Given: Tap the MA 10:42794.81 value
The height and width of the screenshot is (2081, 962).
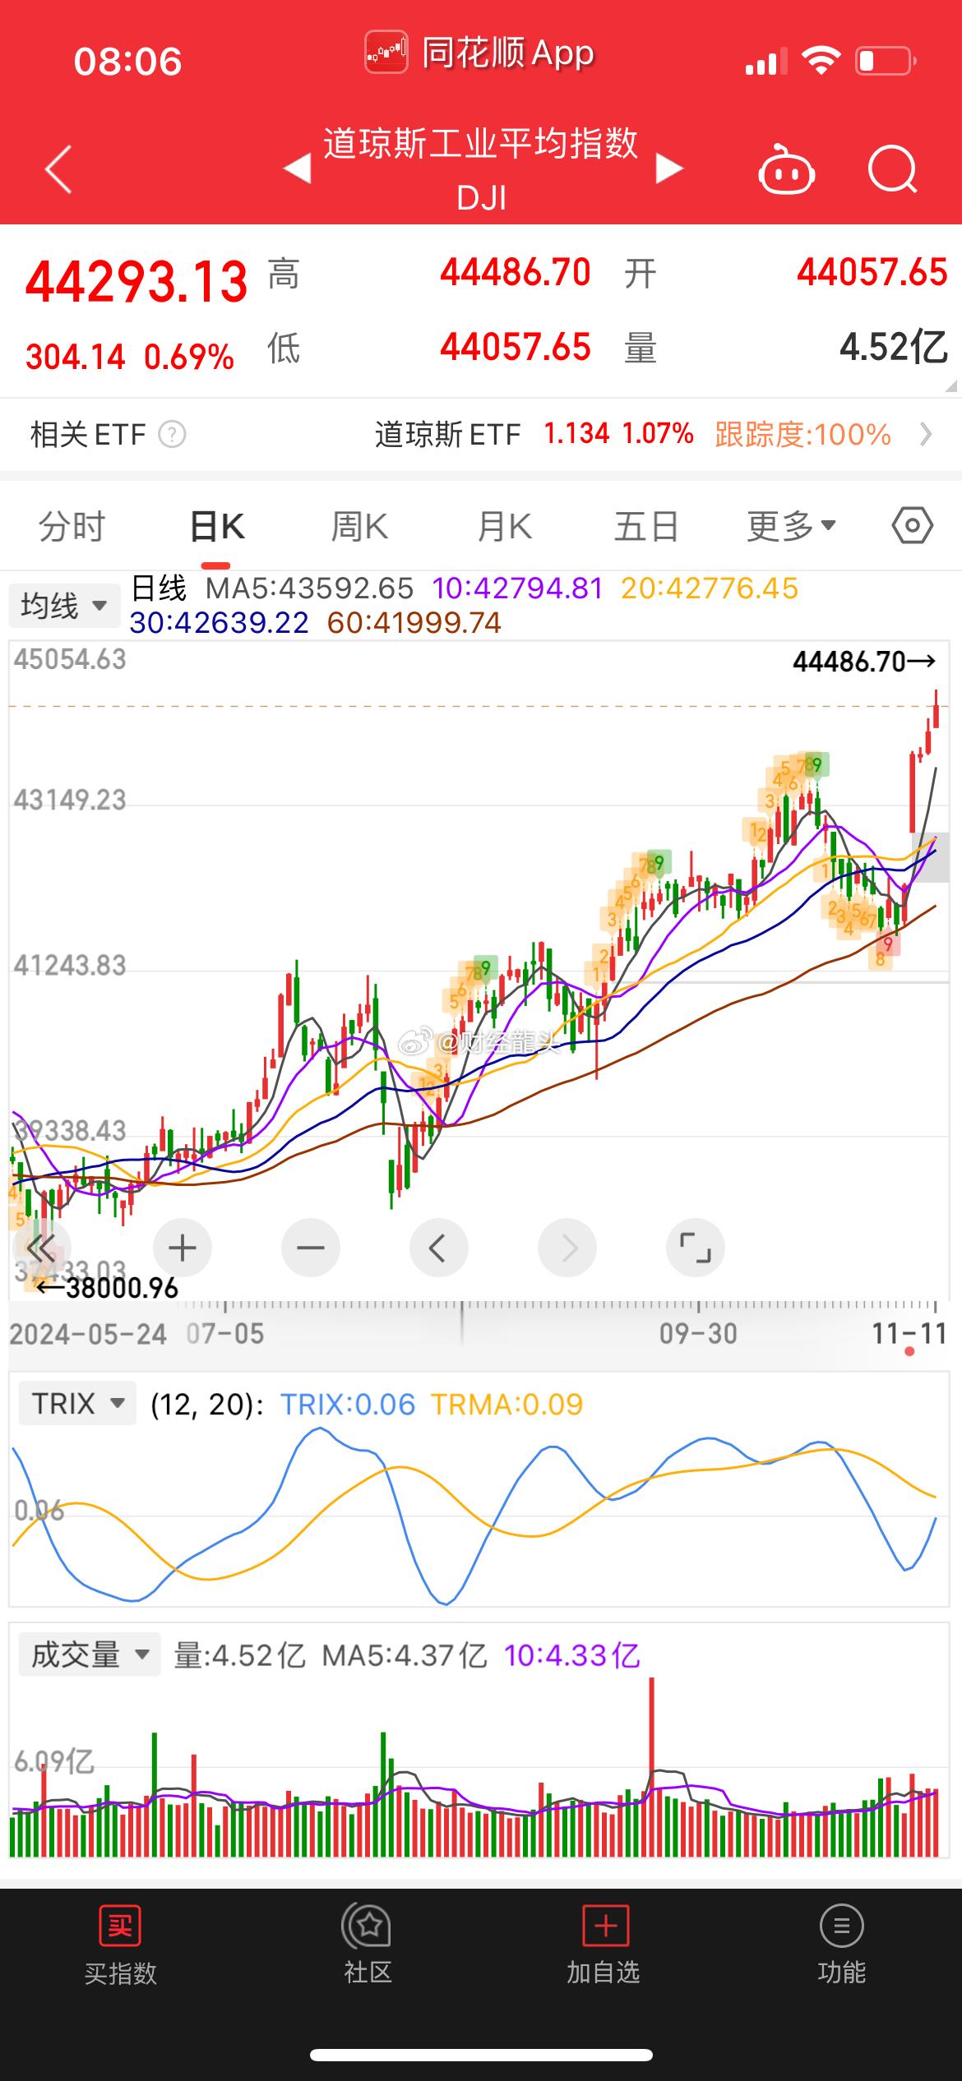Looking at the screenshot, I should click(x=517, y=588).
